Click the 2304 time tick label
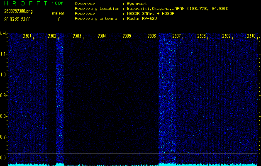261x166 pixels. coord(102,36)
